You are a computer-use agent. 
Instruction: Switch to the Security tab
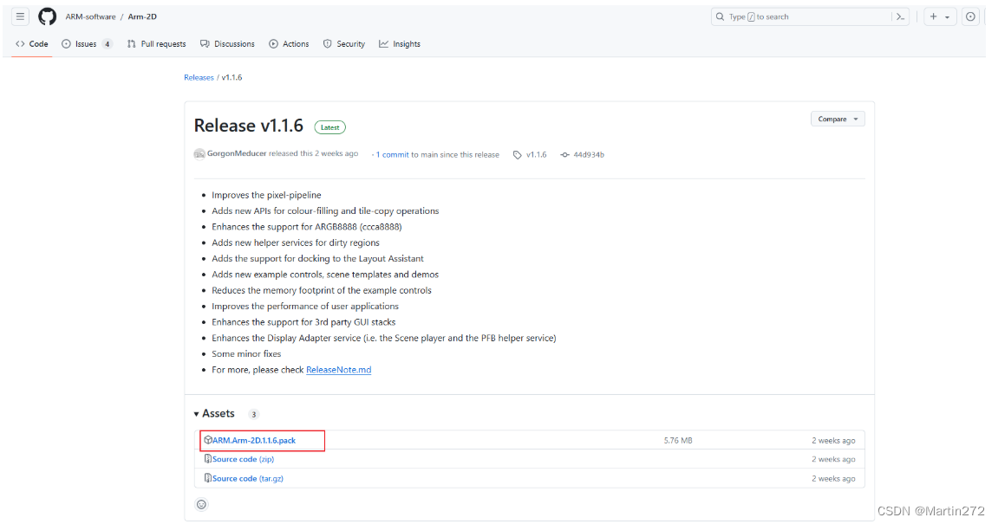click(x=343, y=44)
